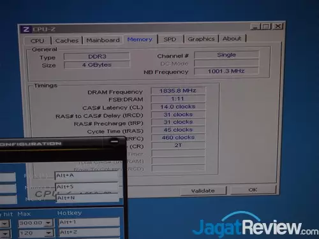Click the 45 clocks tRAS value
319x239 pixels.
click(x=178, y=129)
